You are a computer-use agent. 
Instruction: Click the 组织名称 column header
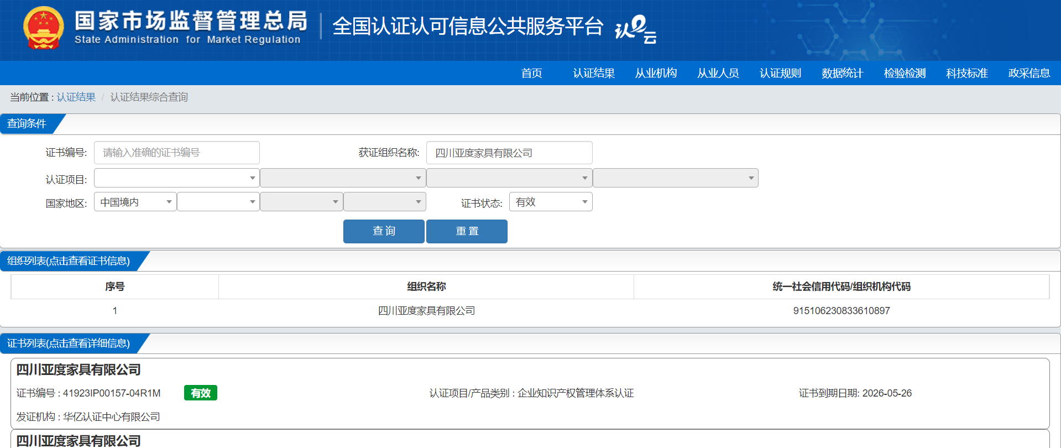pyautogui.click(x=426, y=286)
